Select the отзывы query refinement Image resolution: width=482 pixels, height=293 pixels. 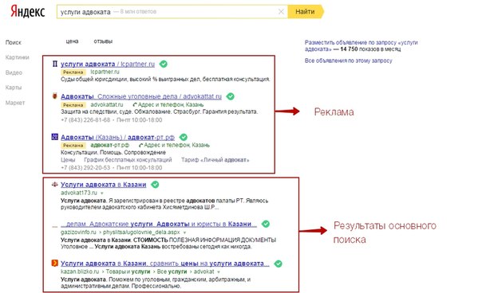tap(103, 41)
